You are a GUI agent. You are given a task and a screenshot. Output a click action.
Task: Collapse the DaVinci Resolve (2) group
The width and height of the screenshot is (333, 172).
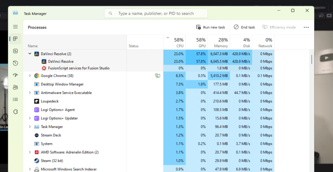[x=30, y=54]
